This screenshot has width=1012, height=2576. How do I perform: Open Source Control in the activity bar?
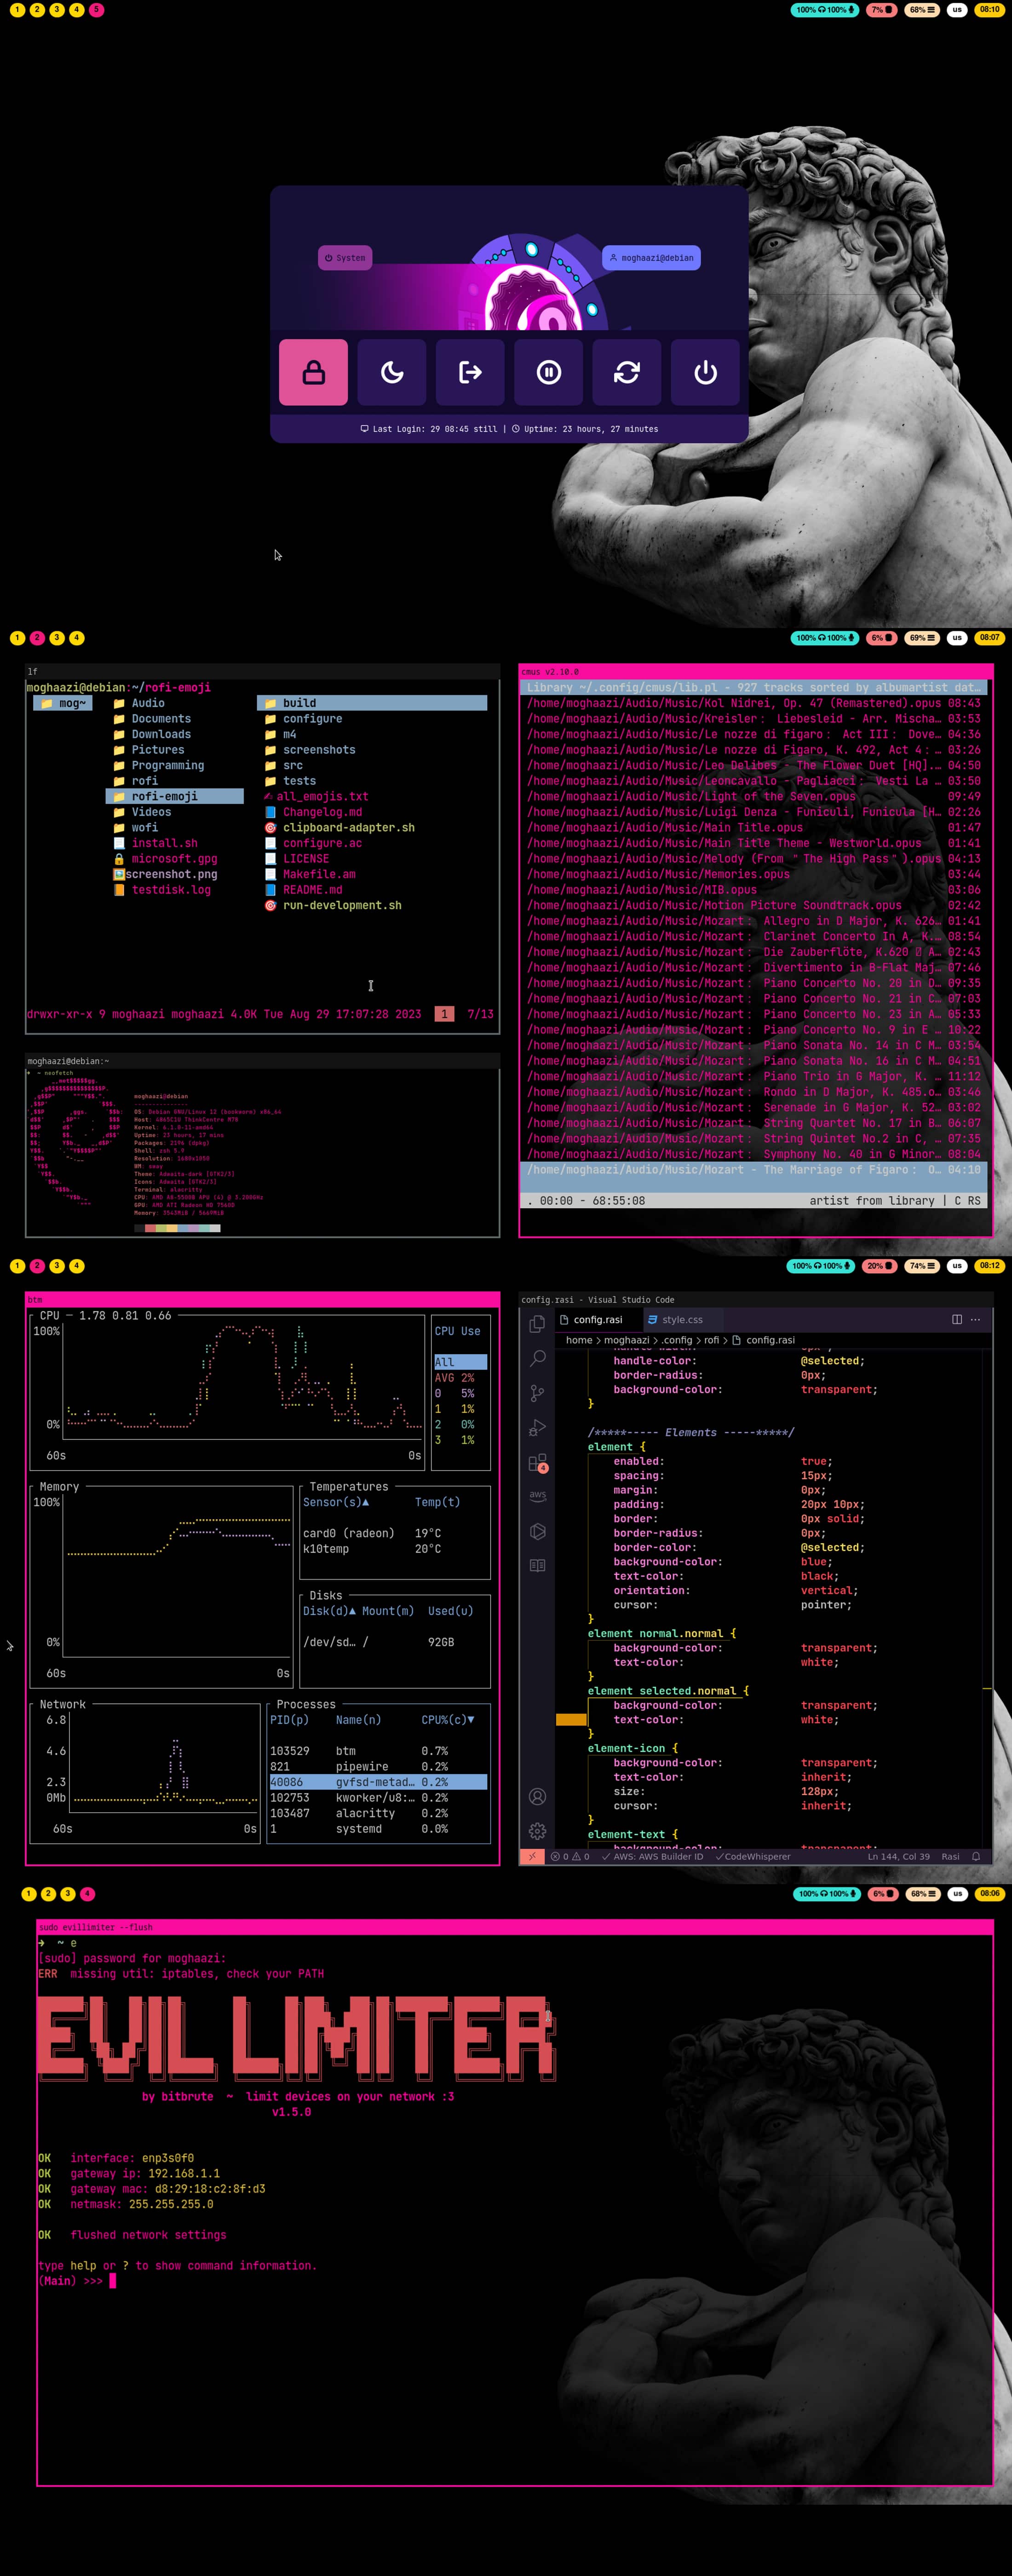[537, 1393]
